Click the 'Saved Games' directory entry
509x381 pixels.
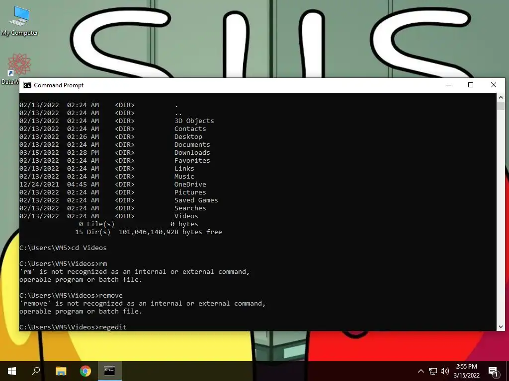(x=196, y=200)
